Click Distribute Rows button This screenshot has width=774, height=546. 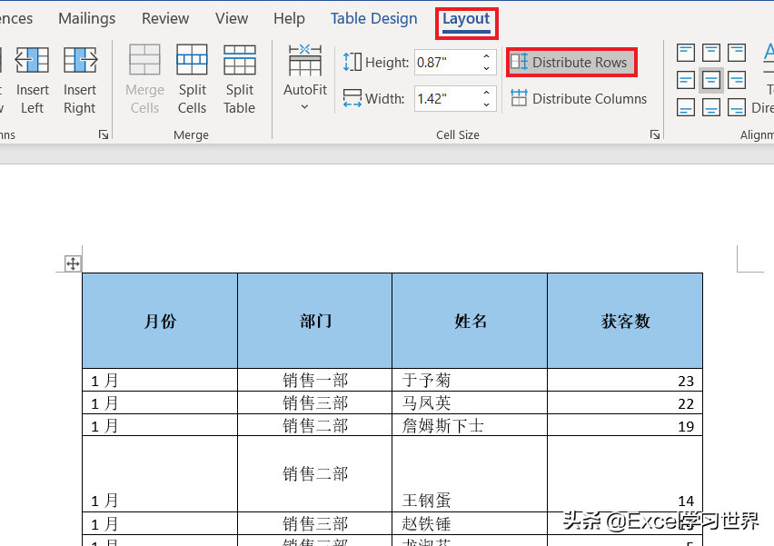[x=571, y=62]
